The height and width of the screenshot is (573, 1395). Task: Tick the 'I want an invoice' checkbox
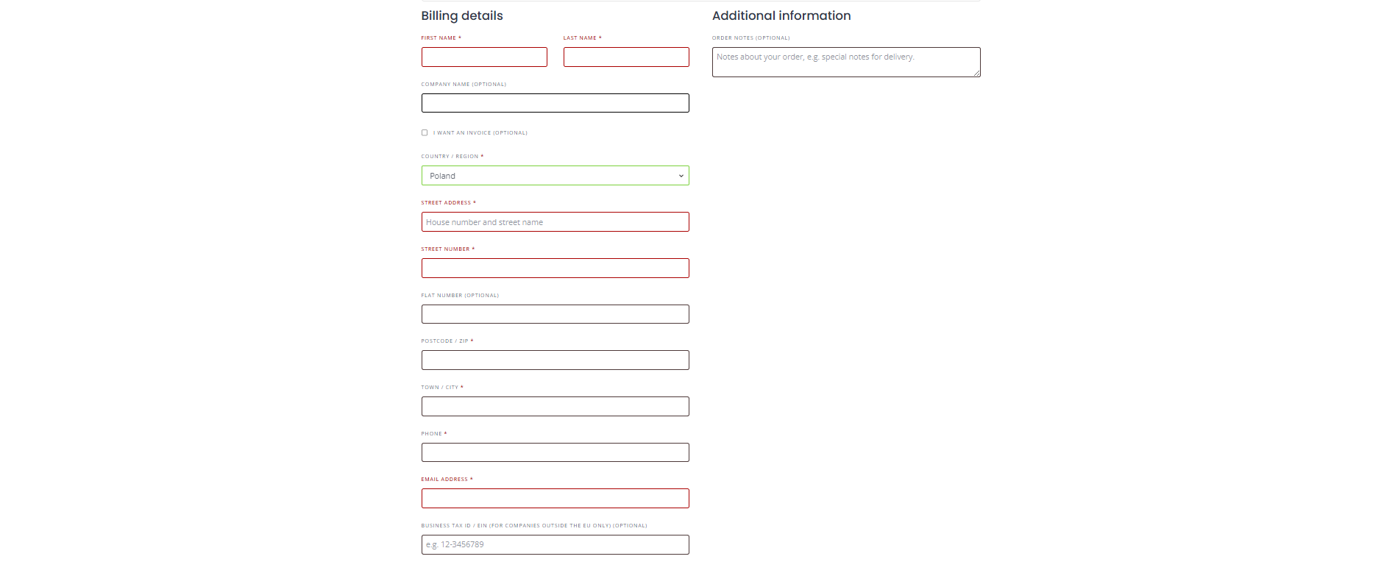[425, 133]
